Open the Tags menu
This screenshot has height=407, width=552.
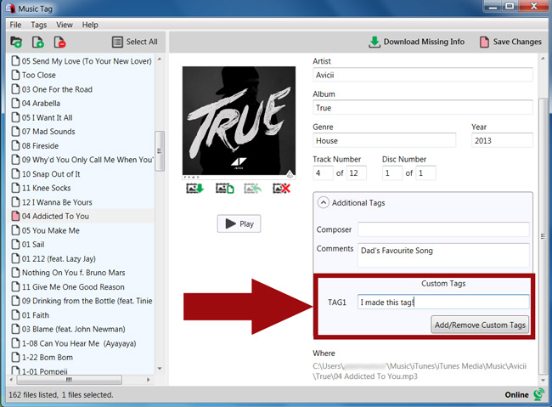click(39, 25)
